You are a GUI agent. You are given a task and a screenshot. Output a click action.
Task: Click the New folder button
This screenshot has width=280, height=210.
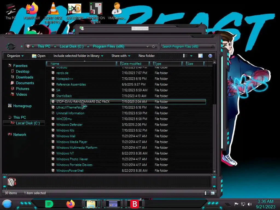point(147,56)
